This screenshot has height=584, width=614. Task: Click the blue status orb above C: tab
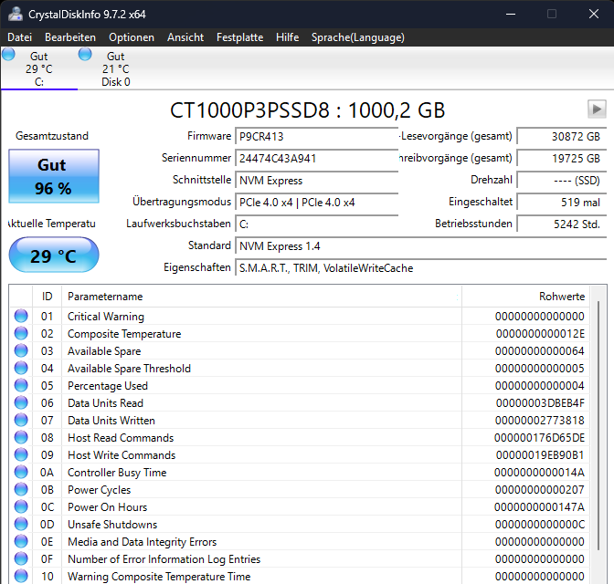(8, 54)
